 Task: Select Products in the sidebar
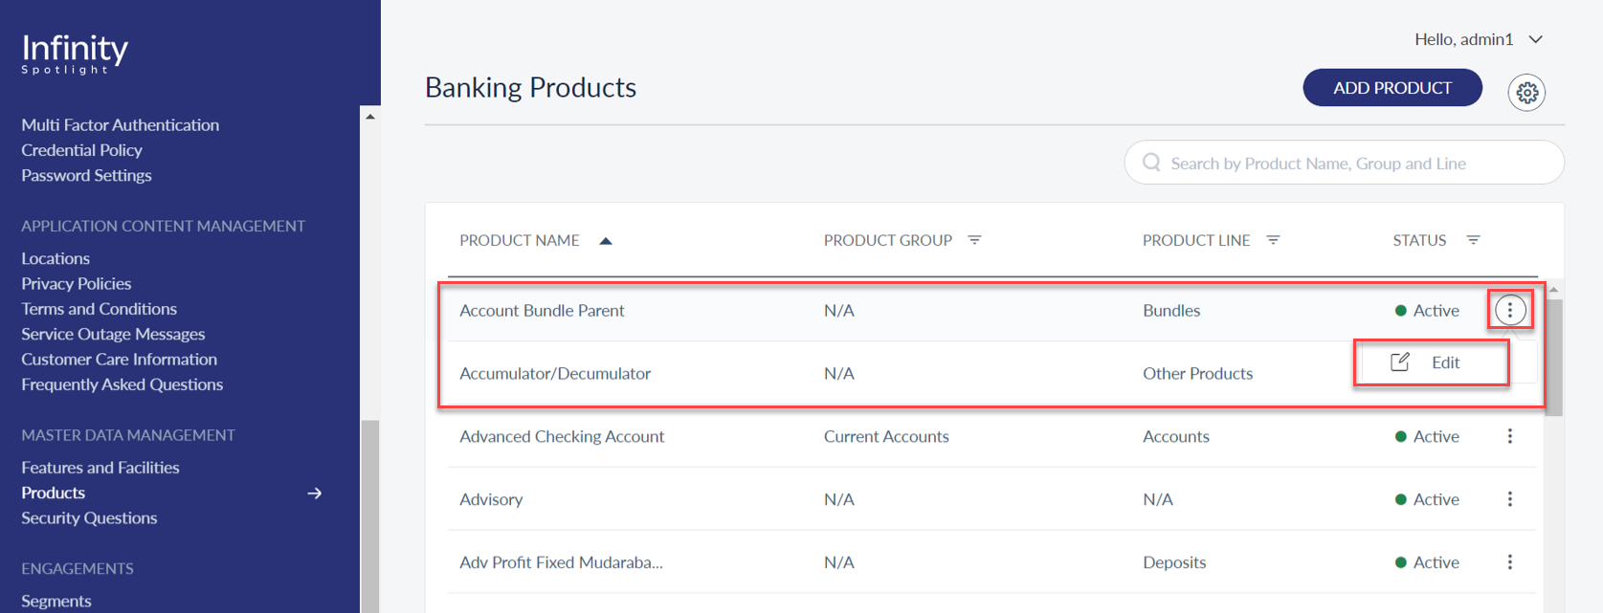click(54, 493)
